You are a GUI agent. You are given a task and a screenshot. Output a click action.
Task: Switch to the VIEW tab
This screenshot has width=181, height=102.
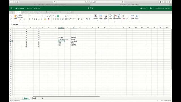tap(42, 12)
